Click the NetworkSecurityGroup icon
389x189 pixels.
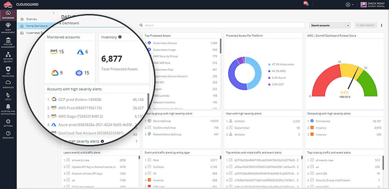(149, 134)
